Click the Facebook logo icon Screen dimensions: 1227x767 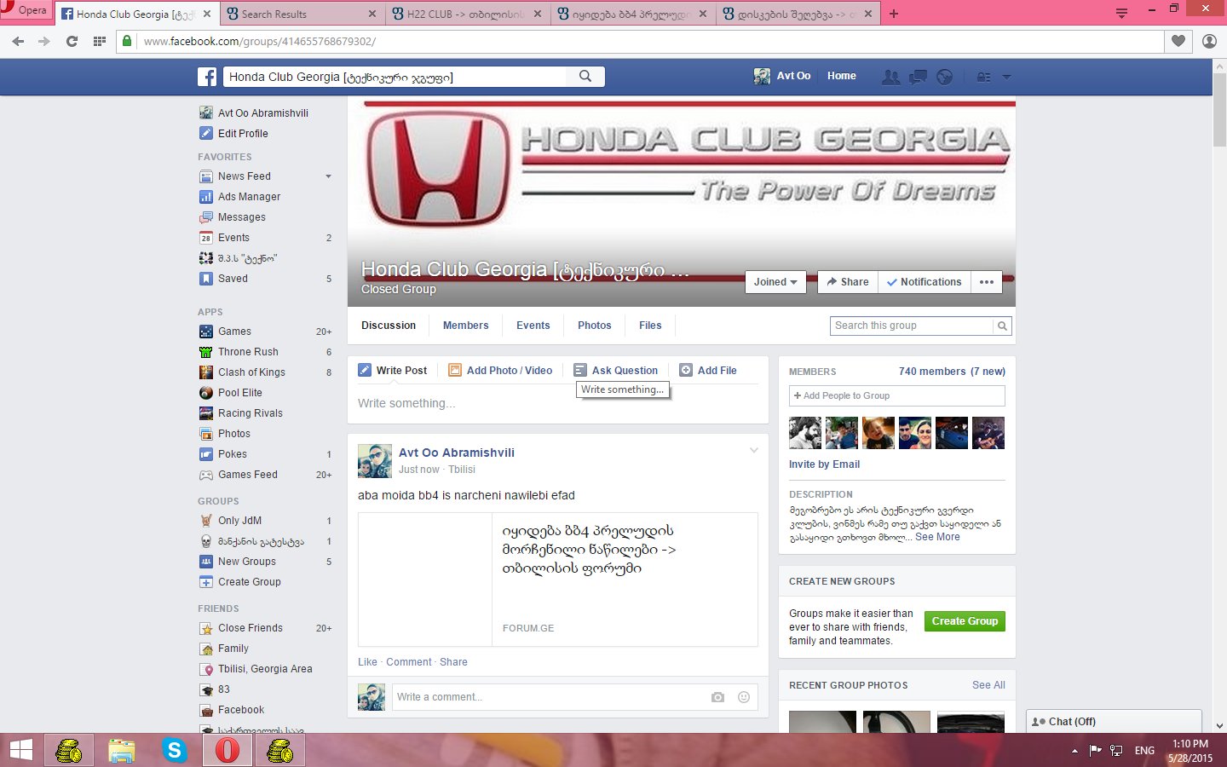pos(207,77)
